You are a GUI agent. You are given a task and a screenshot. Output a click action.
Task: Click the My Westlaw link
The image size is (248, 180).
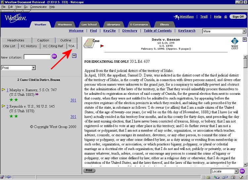click(184, 17)
